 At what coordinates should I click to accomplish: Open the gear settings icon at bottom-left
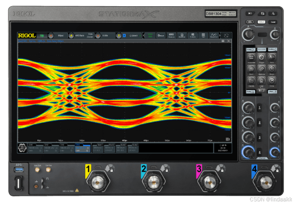tap(22, 148)
